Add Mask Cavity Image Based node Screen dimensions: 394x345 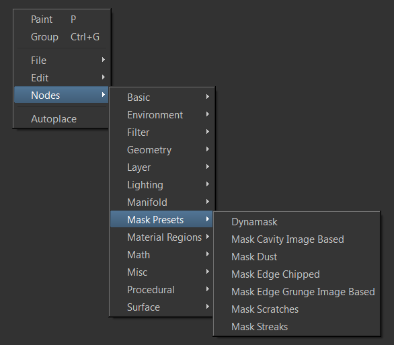(297, 239)
